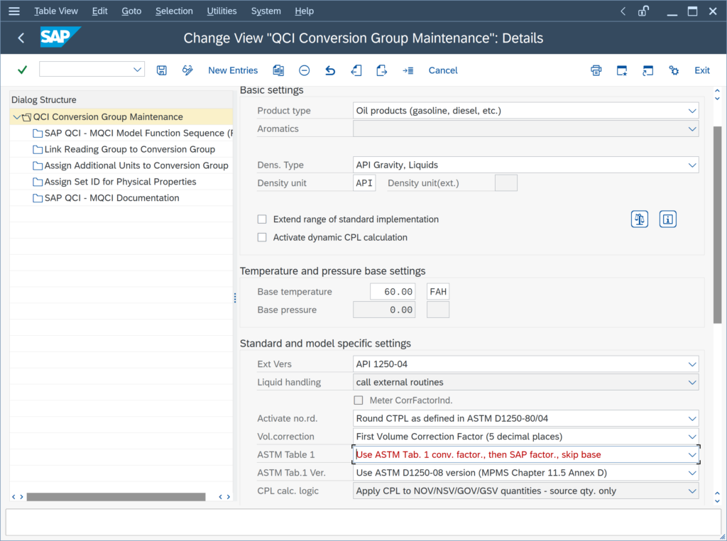Viewport: 727px width, 541px height.
Task: Click the Base temperature unit FAH field
Action: tap(438, 292)
